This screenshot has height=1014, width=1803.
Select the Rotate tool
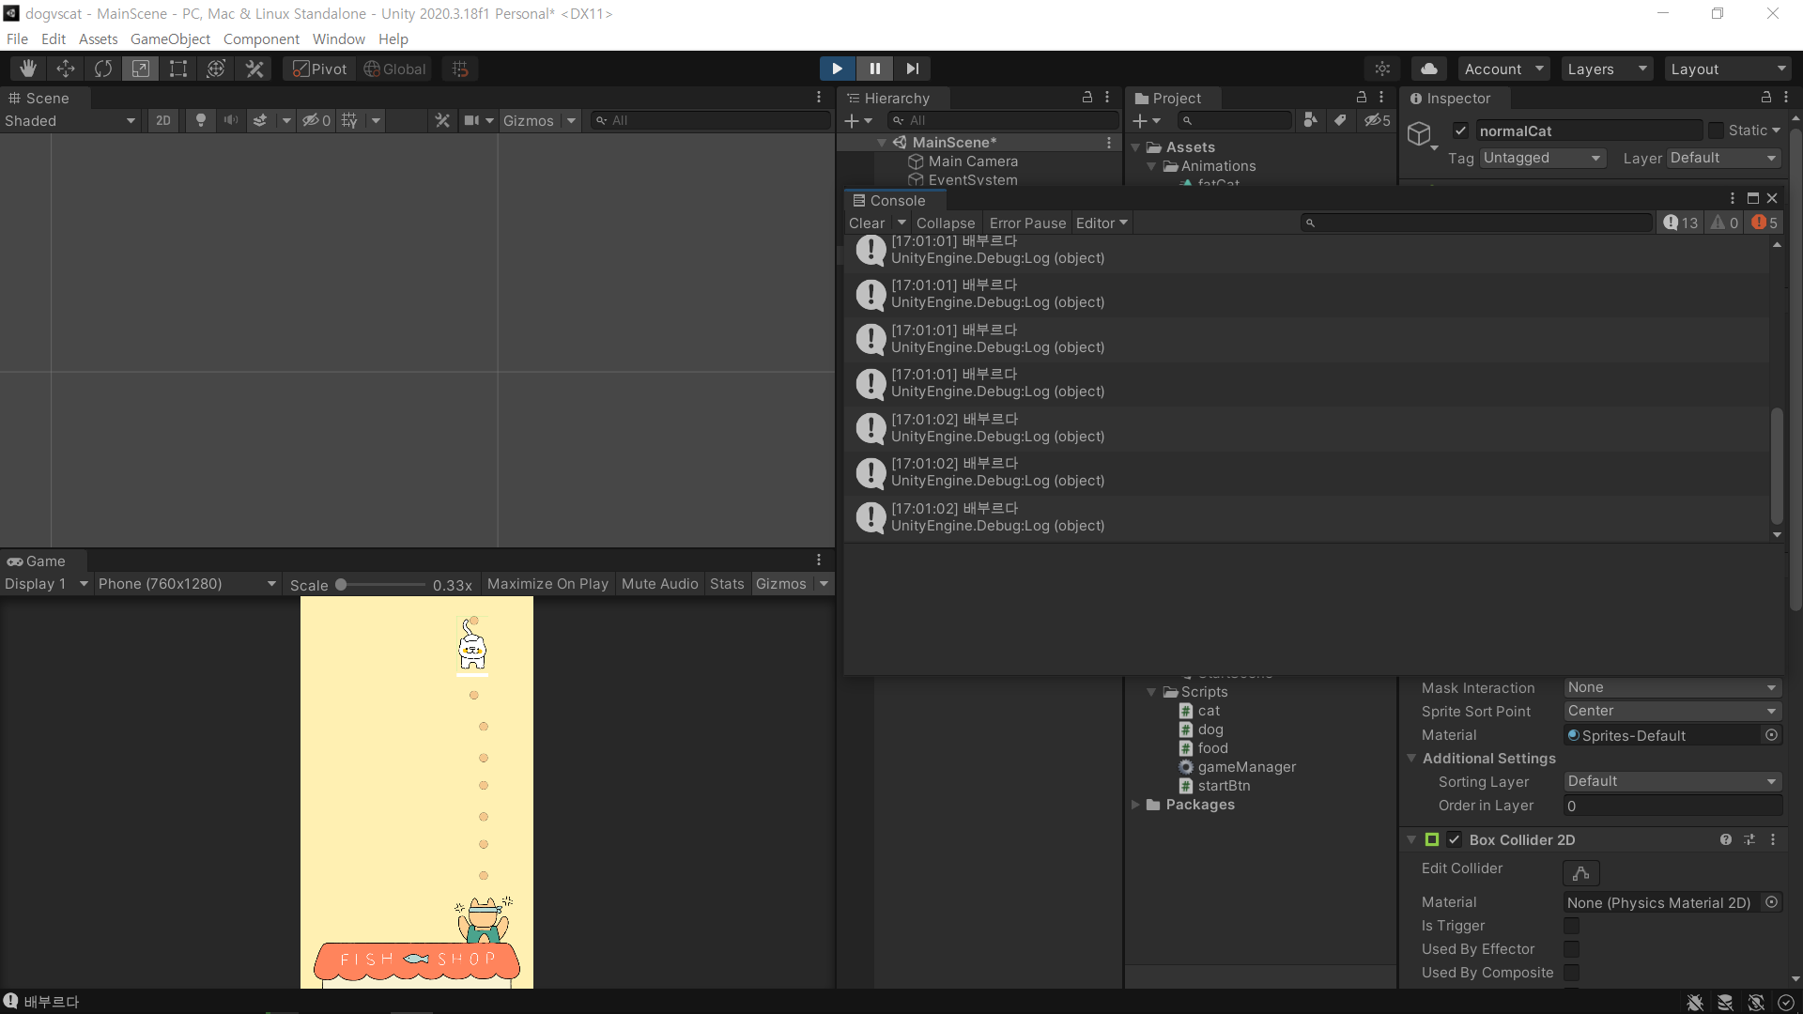(x=103, y=69)
